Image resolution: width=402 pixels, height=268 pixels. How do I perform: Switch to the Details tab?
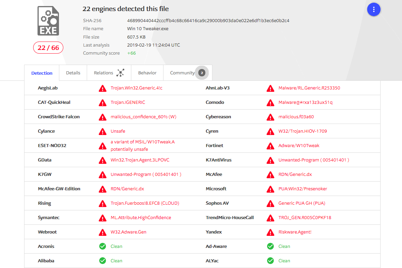[x=73, y=73]
